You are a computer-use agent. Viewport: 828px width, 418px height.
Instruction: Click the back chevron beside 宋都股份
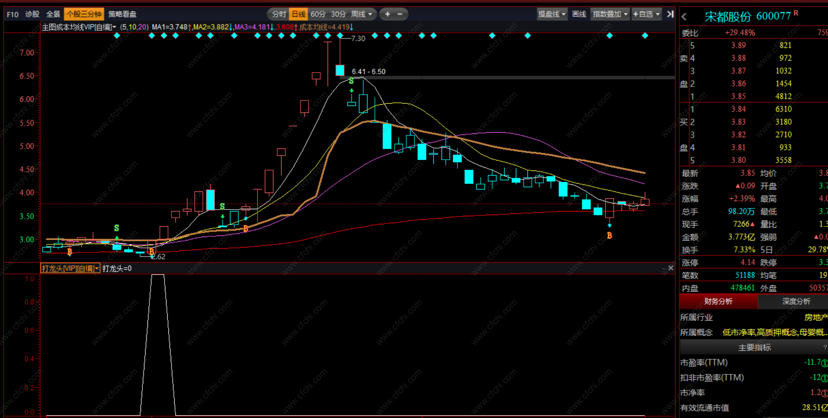(684, 17)
